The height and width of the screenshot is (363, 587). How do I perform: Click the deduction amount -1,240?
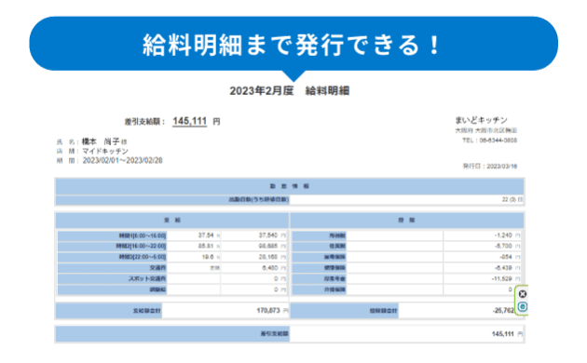[x=503, y=235]
